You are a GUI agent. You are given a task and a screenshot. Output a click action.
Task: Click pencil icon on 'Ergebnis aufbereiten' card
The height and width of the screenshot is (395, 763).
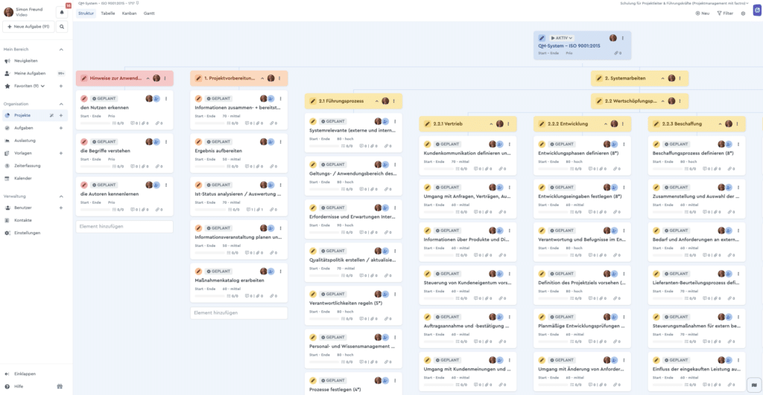198,142
